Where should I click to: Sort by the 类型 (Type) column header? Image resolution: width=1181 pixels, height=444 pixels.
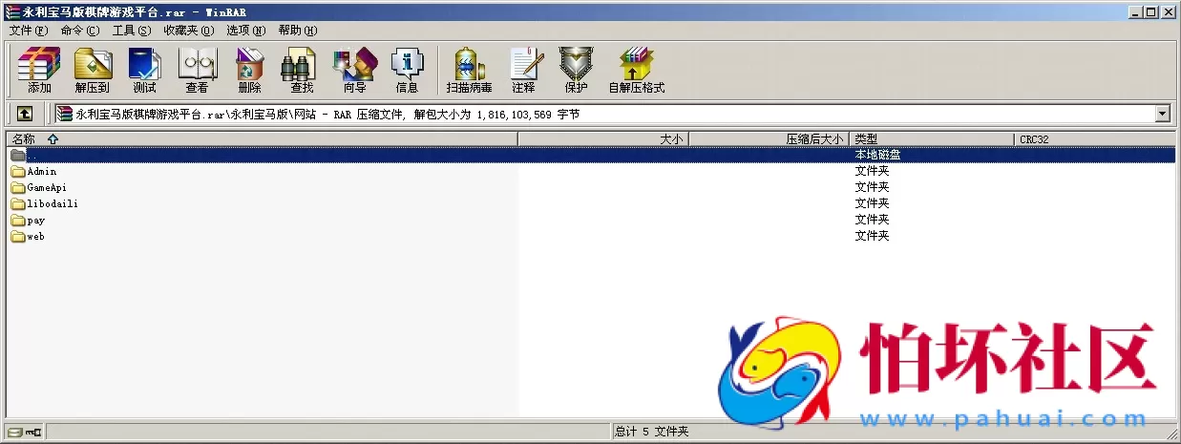(x=931, y=139)
